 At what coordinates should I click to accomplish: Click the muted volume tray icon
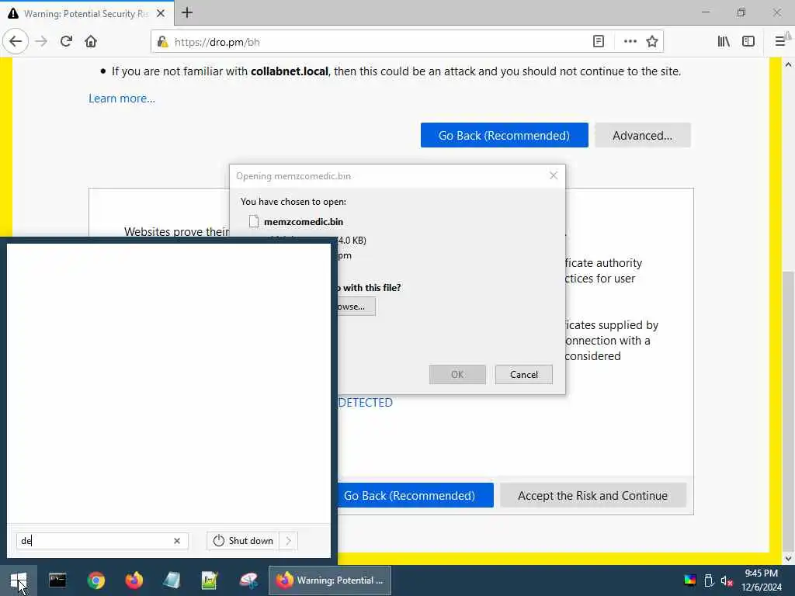pos(727,580)
